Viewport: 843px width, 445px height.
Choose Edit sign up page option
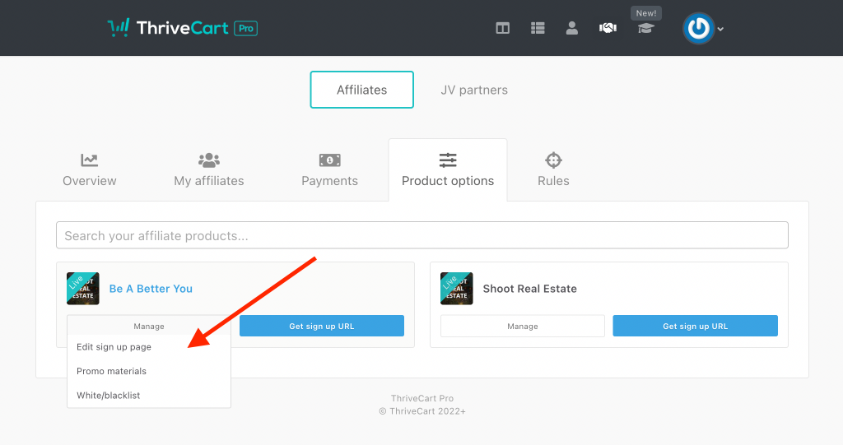coord(114,347)
